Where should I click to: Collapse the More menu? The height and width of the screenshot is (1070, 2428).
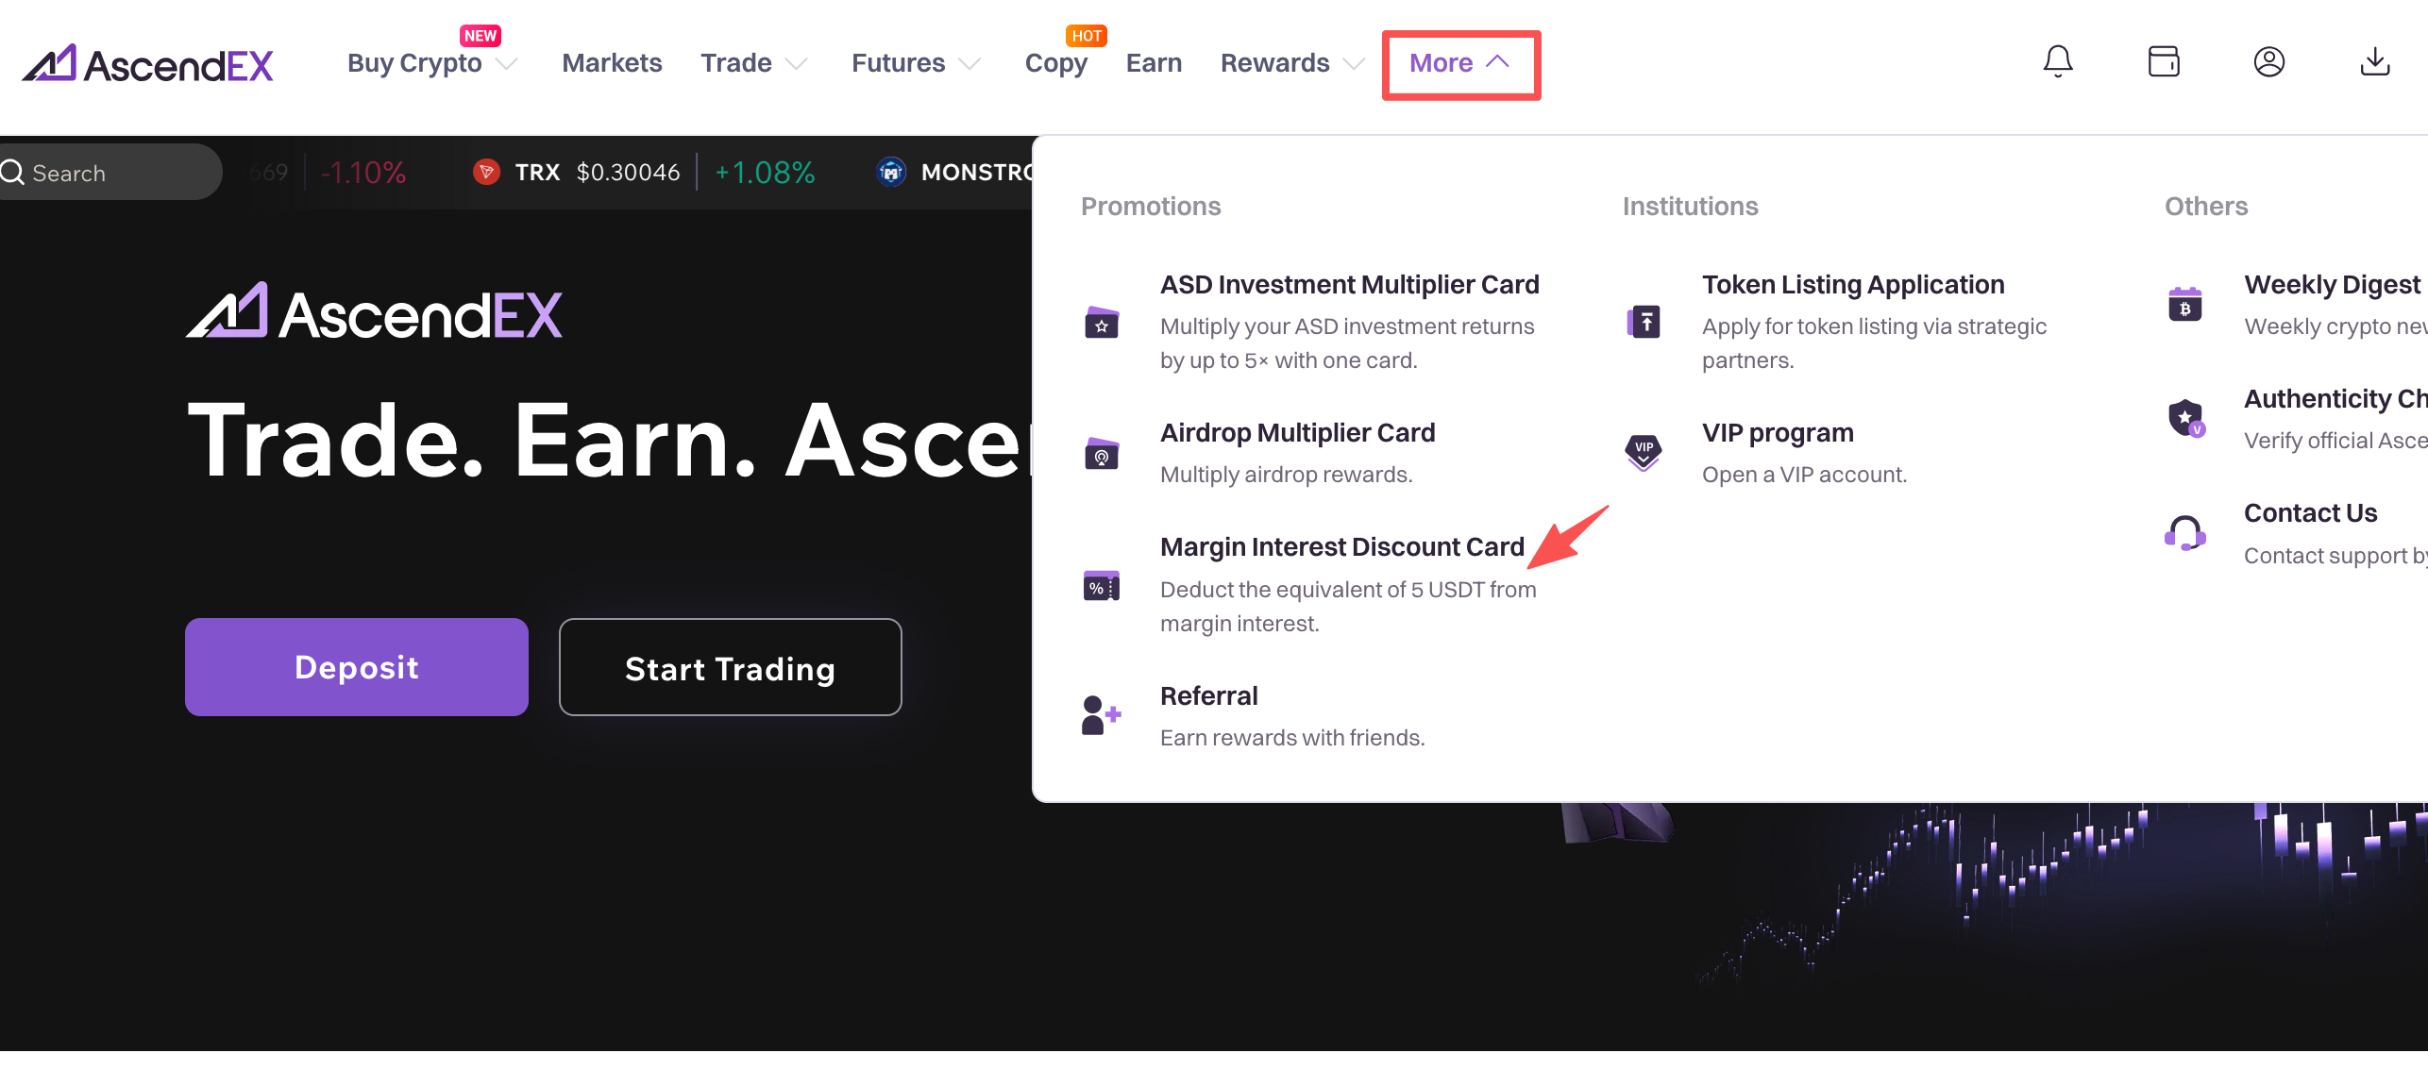click(1460, 63)
